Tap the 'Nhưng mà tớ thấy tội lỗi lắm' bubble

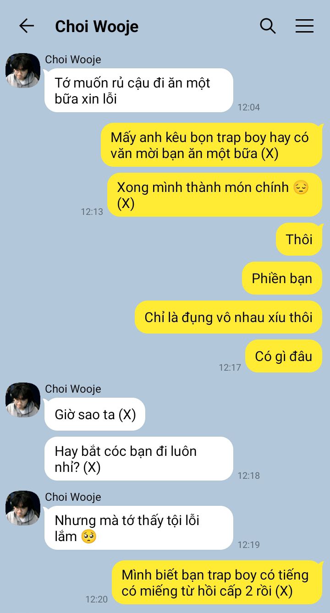139,528
